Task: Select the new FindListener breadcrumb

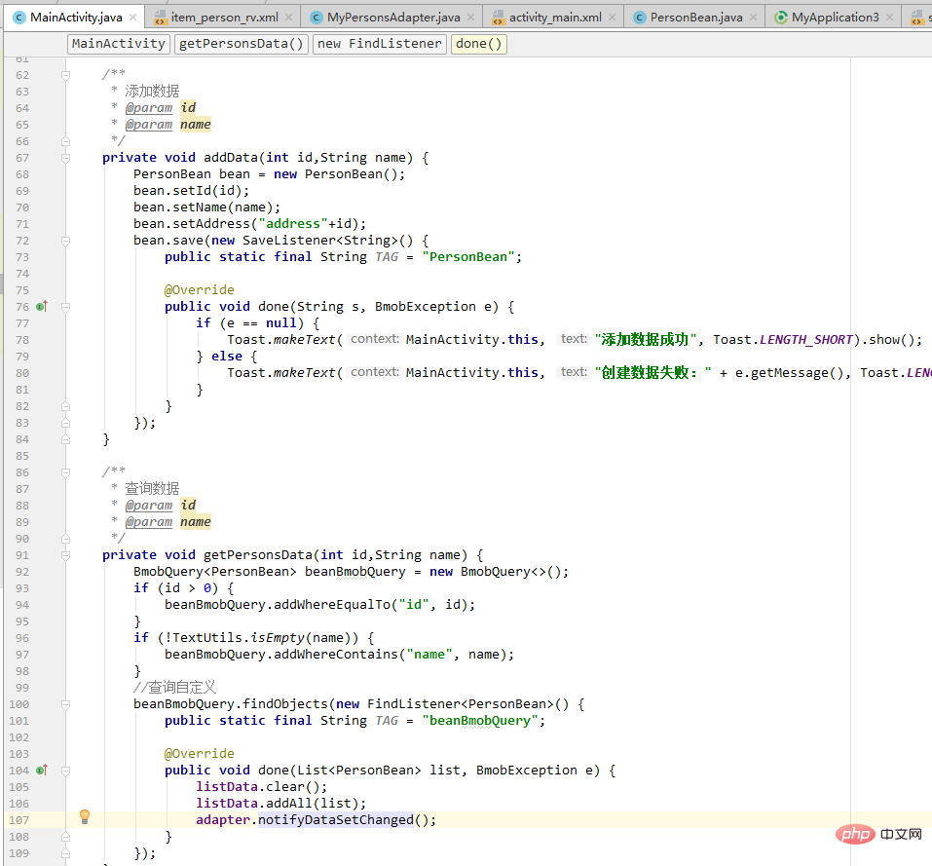Action: pyautogui.click(x=379, y=44)
